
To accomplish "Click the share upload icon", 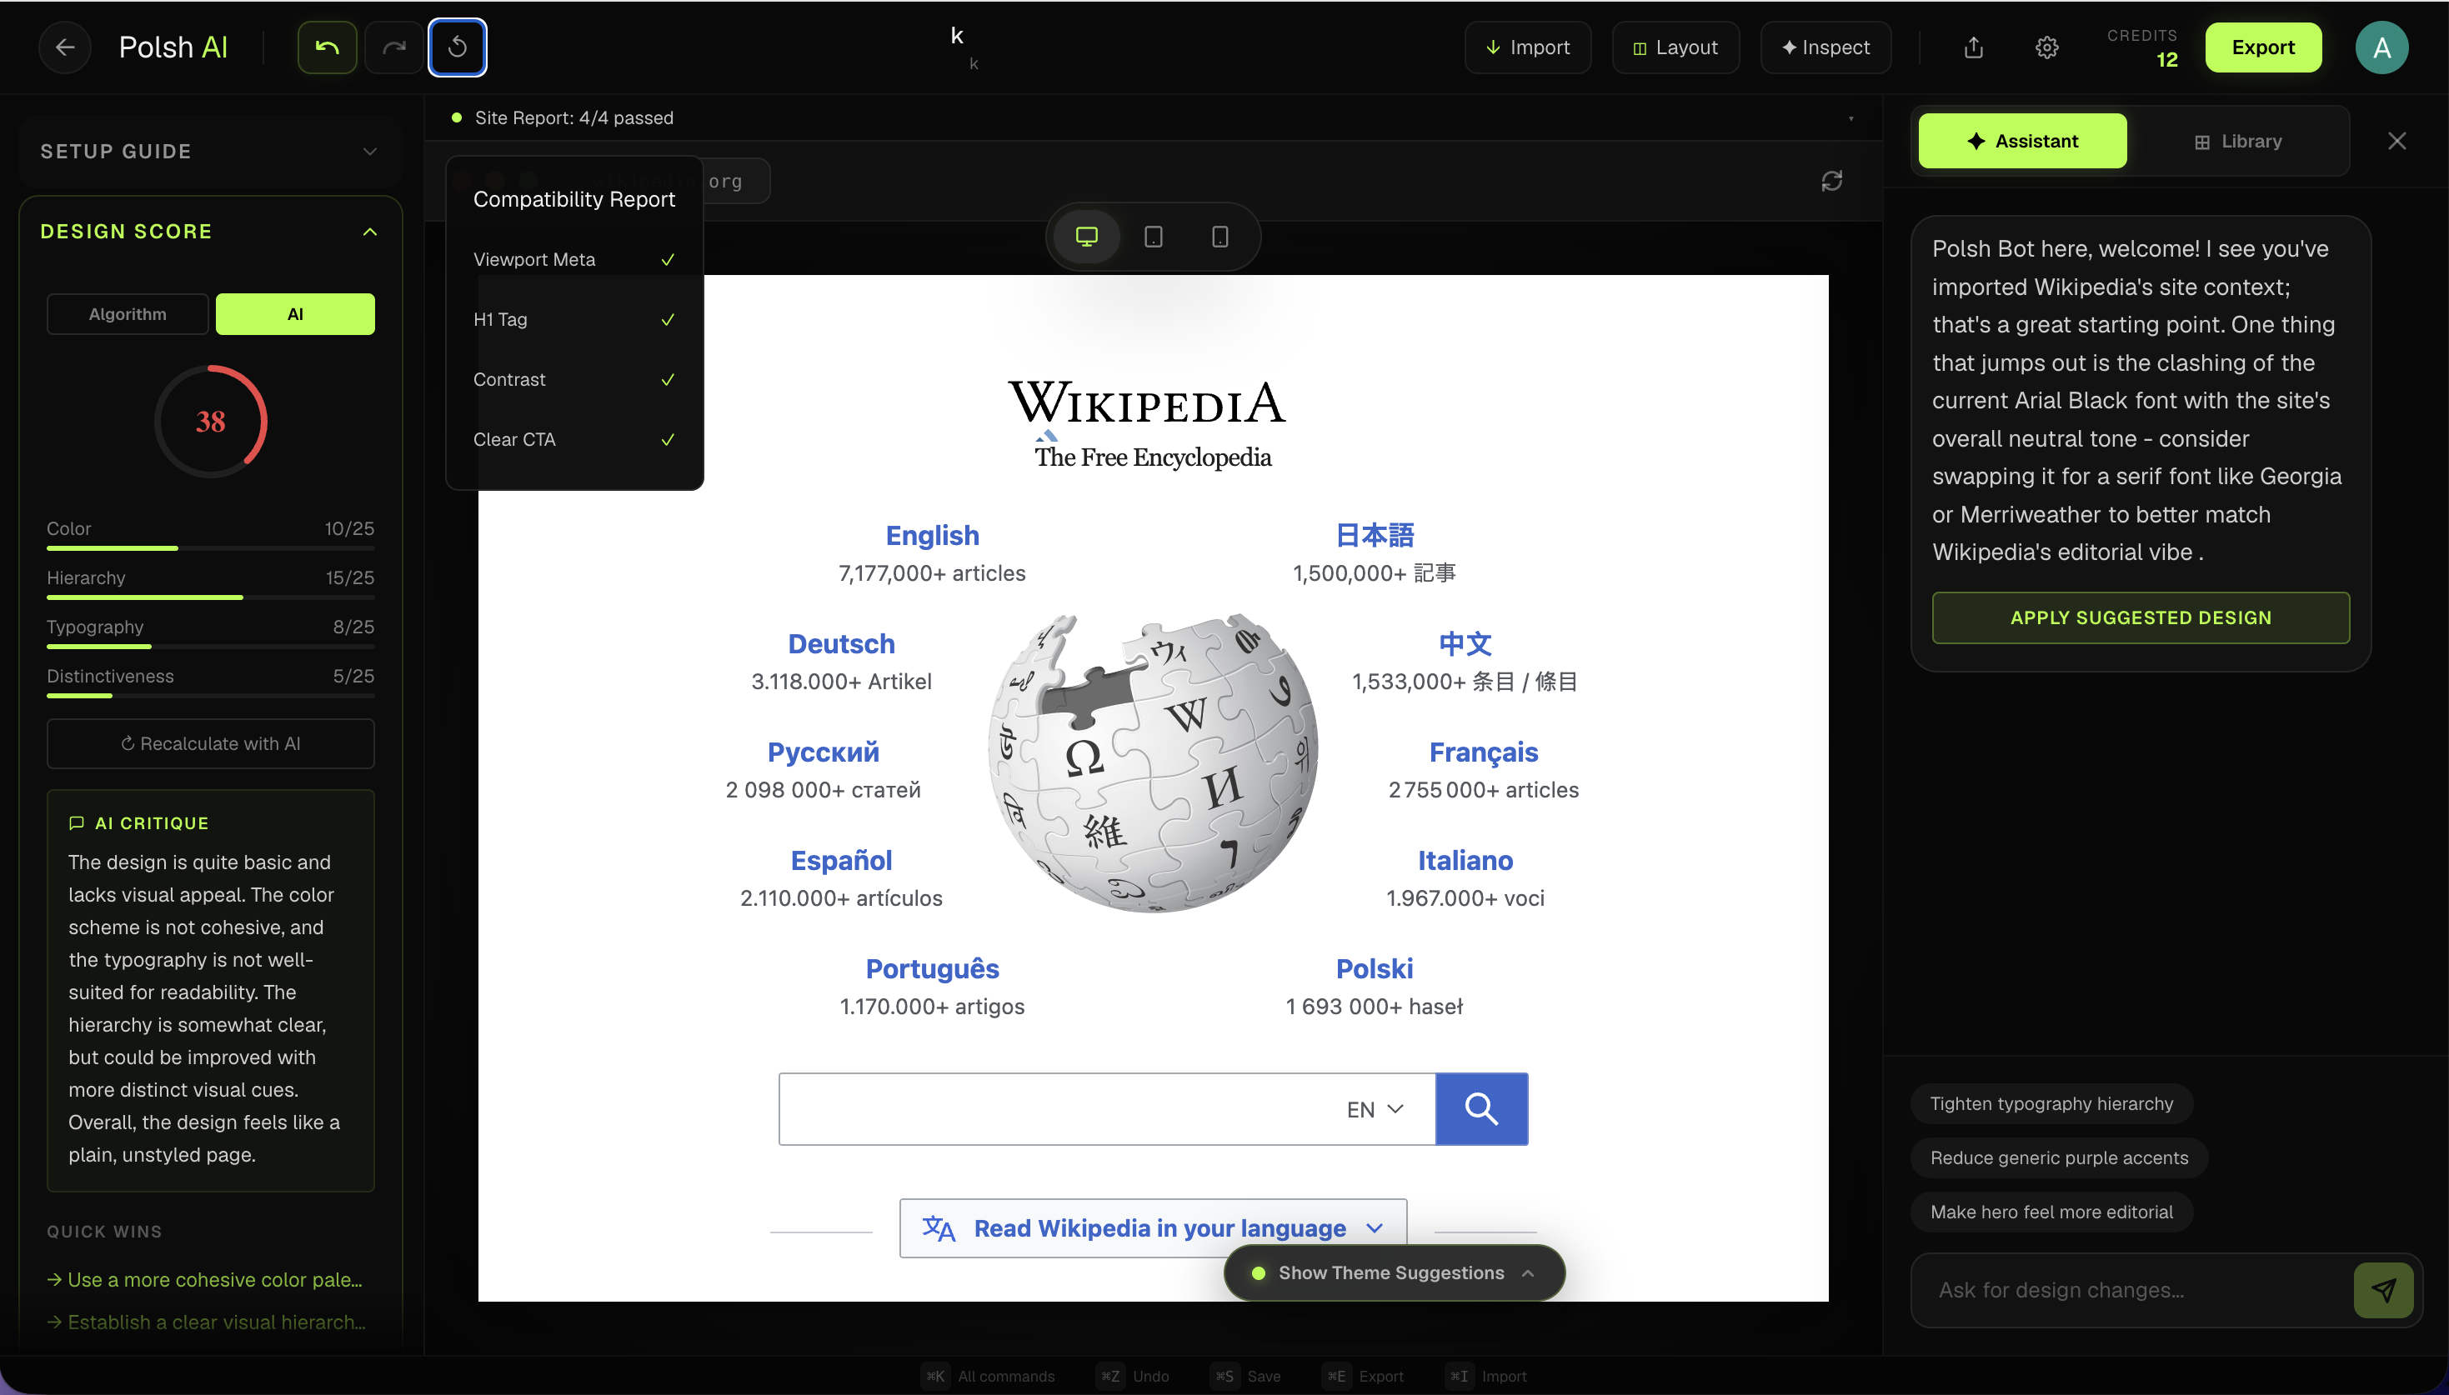I will tap(1973, 47).
